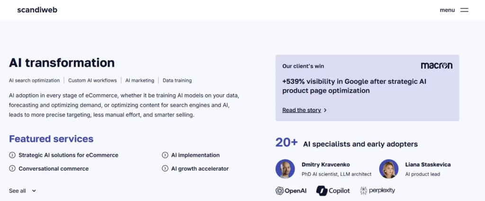485x201 pixels.
Task: Click arrow icon beside Conversational commerce
Action: click(12, 168)
